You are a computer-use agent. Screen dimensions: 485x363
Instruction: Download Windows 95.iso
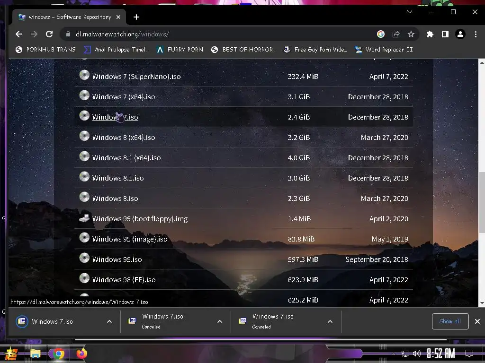pyautogui.click(x=117, y=259)
